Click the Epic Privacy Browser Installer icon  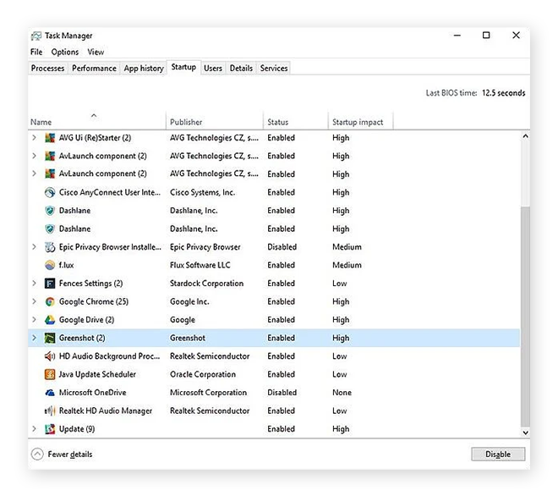(50, 247)
